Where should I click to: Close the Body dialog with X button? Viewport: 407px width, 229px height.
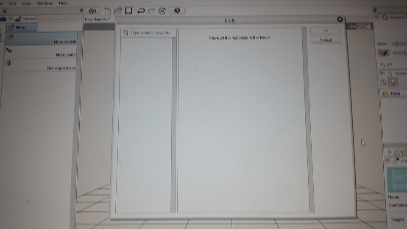(x=340, y=19)
